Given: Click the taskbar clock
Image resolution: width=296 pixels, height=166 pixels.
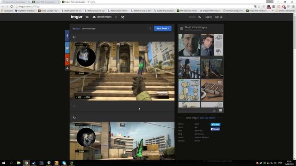Looking at the screenshot, I should (x=289, y=163).
